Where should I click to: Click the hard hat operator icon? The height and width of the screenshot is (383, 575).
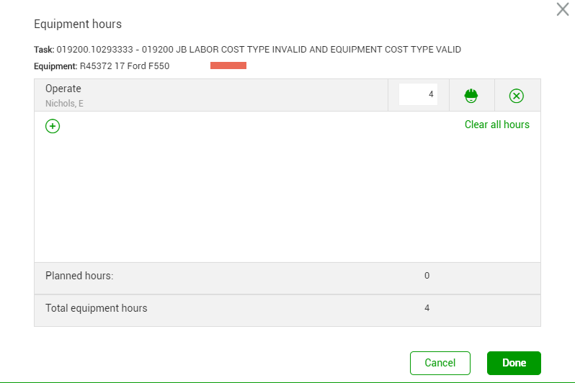point(471,95)
